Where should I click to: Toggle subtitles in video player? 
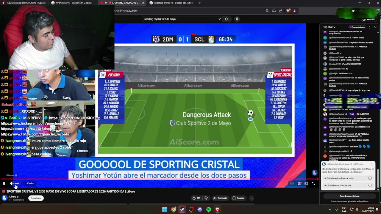coord(292,183)
